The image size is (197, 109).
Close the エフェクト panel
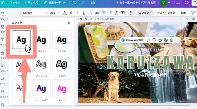pos(69,23)
